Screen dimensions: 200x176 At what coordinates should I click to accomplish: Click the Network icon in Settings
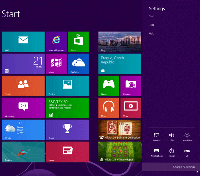point(157,137)
